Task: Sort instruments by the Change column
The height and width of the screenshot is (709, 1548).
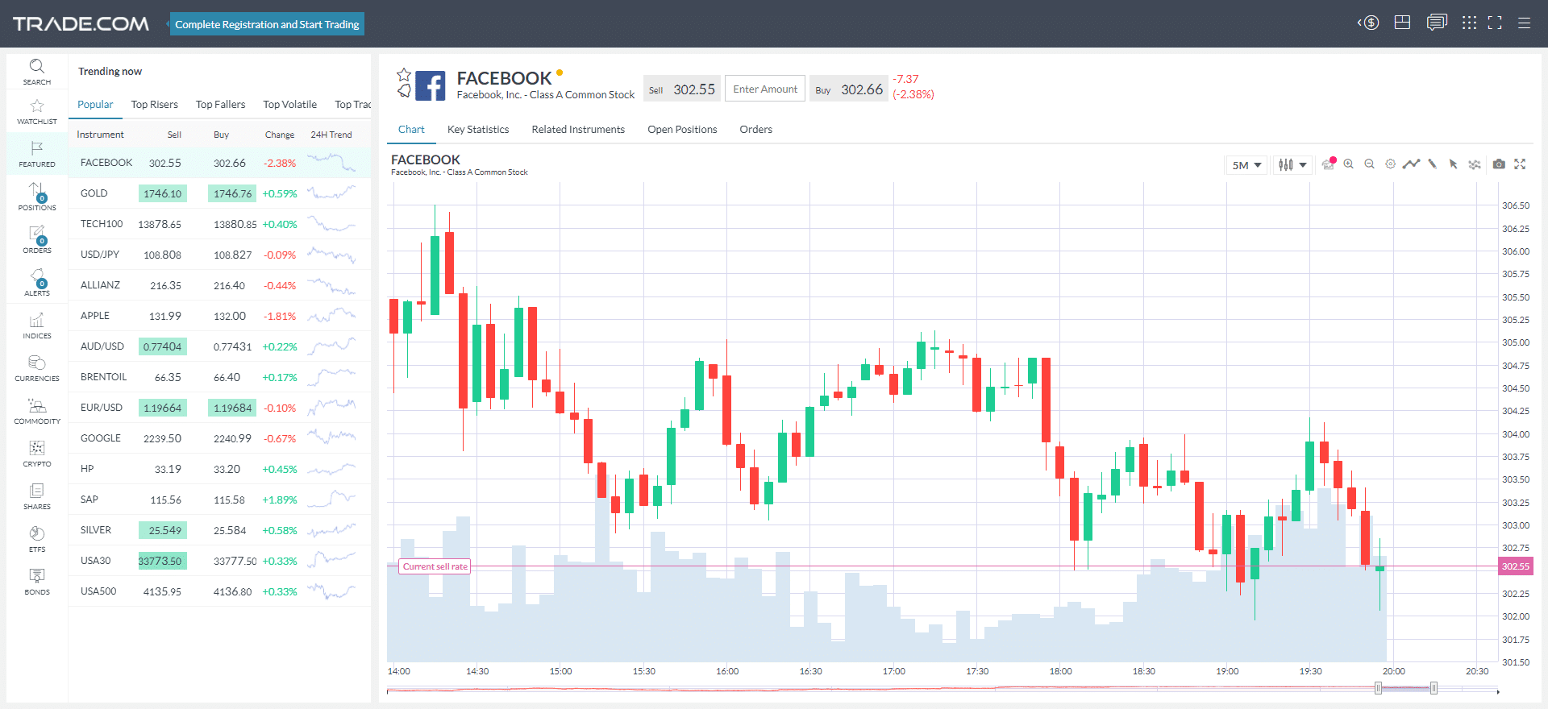Action: point(280,135)
